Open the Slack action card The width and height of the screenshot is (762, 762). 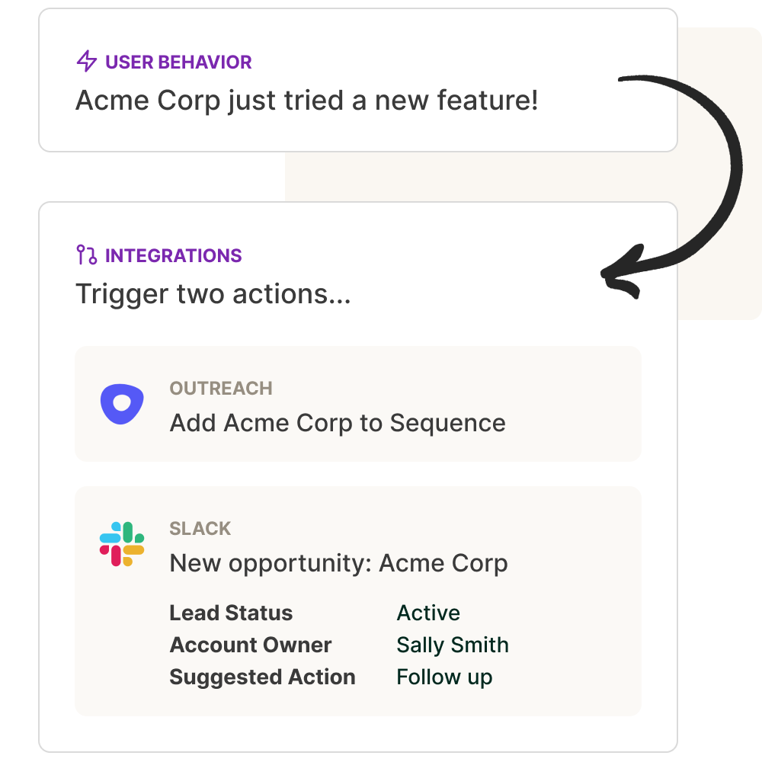coord(357,601)
